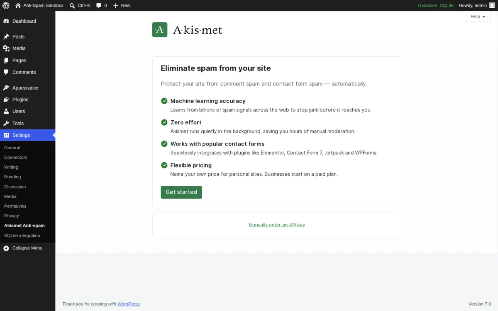Open General settings submenu item
The image size is (498, 311).
[12, 148]
